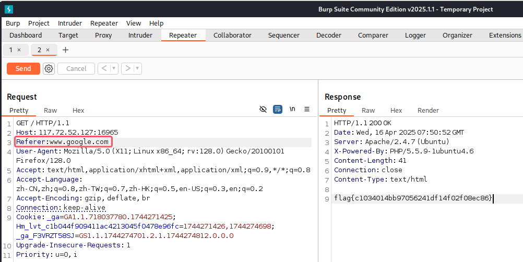Switch to the Sequencer tab

(x=284, y=35)
